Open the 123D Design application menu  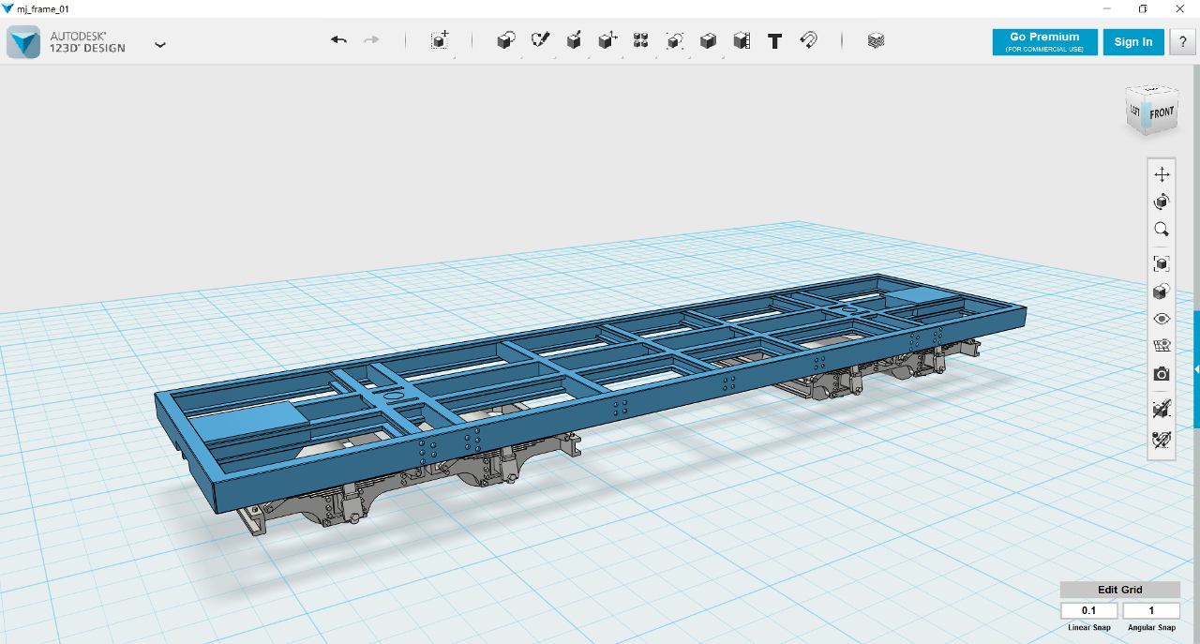click(x=160, y=44)
